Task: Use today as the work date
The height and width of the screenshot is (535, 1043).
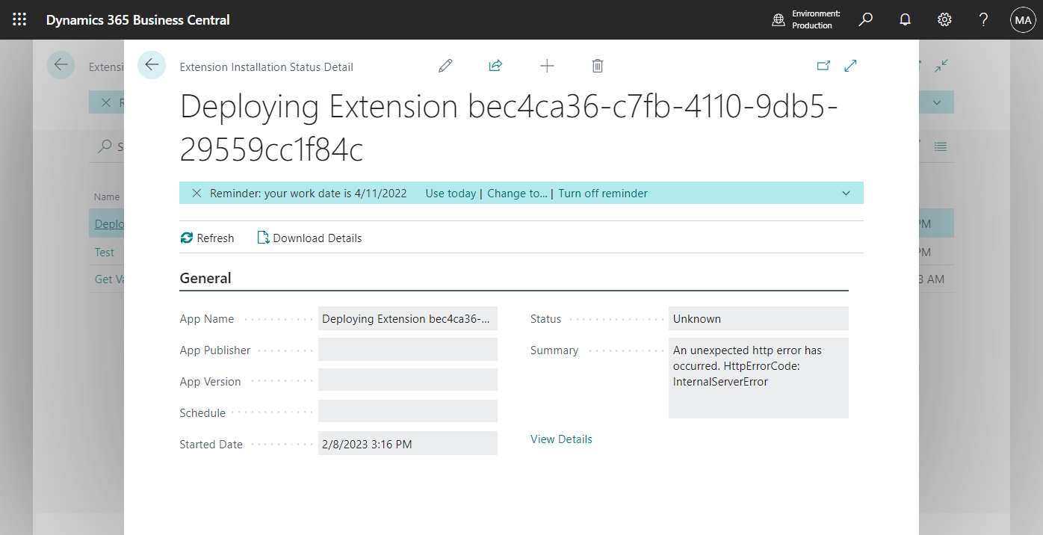Action: coord(451,193)
